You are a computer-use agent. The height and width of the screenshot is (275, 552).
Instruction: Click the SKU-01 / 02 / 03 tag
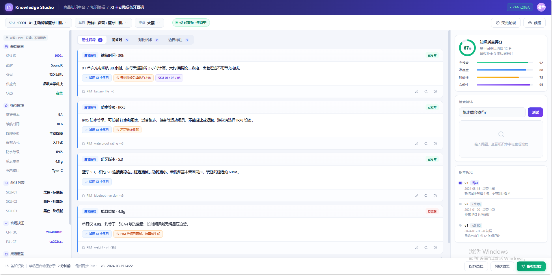coord(169,78)
